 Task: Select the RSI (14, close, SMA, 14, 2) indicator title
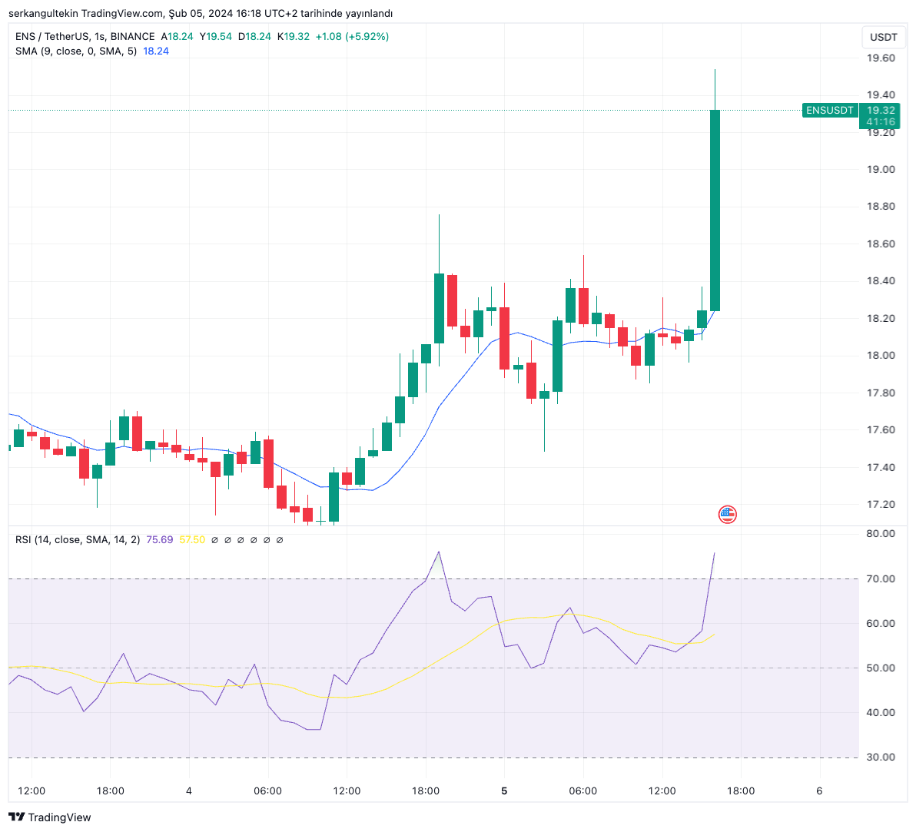[x=77, y=540]
